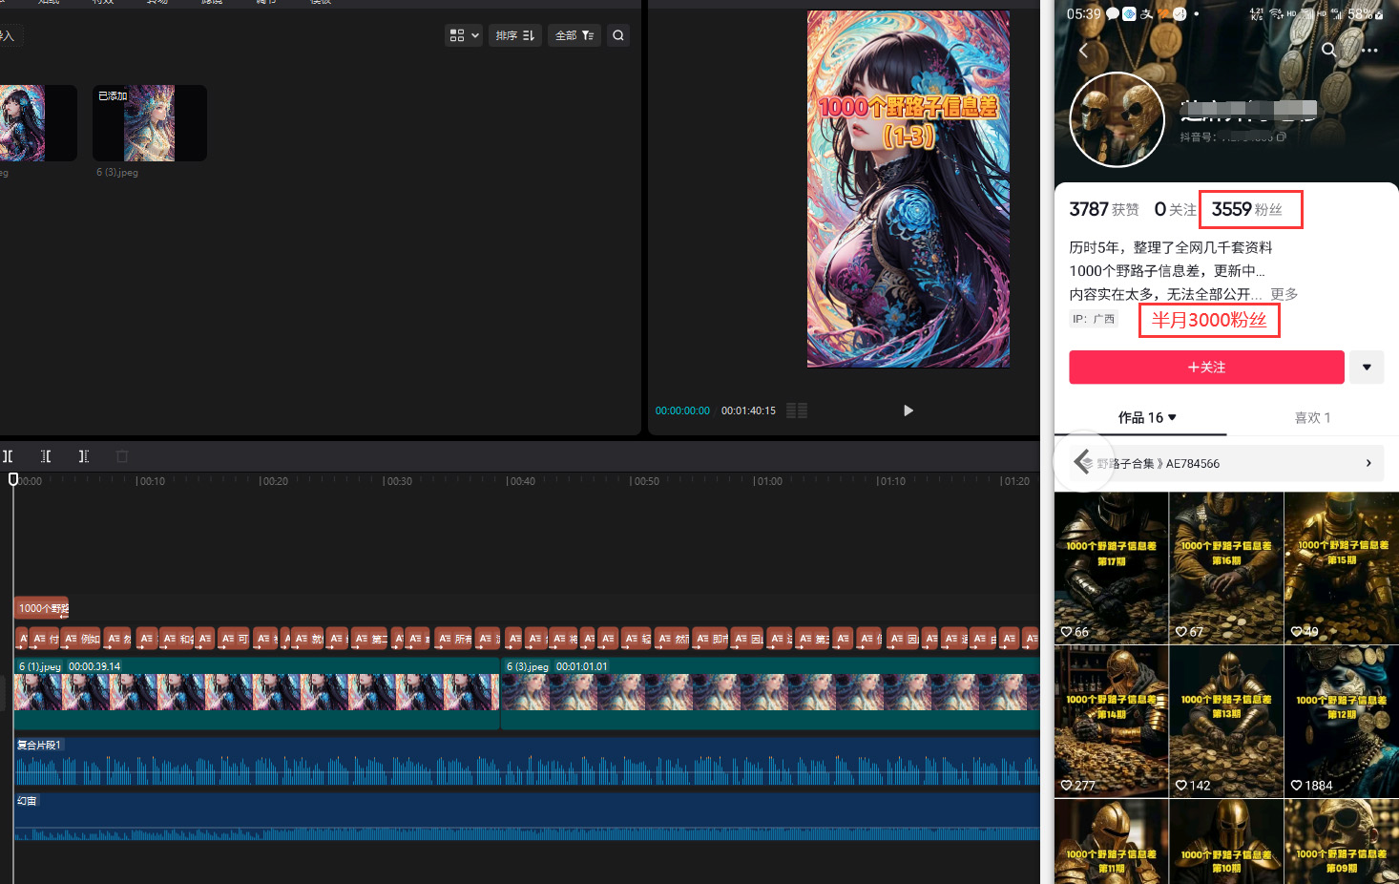Tap the search icon on Douyin profile

tap(1328, 50)
